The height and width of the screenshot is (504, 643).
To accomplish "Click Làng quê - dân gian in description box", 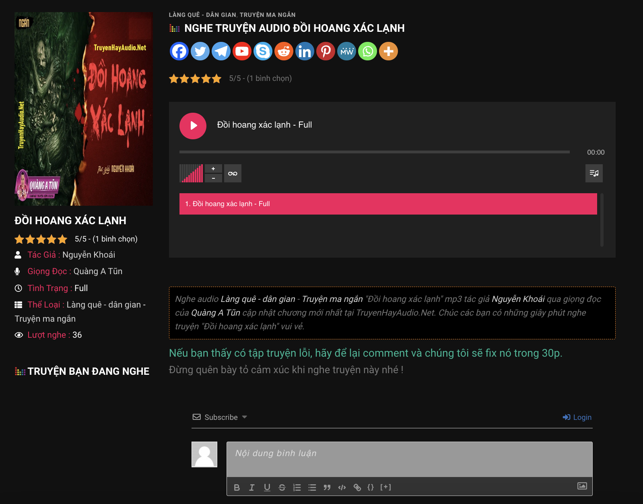I will (258, 299).
